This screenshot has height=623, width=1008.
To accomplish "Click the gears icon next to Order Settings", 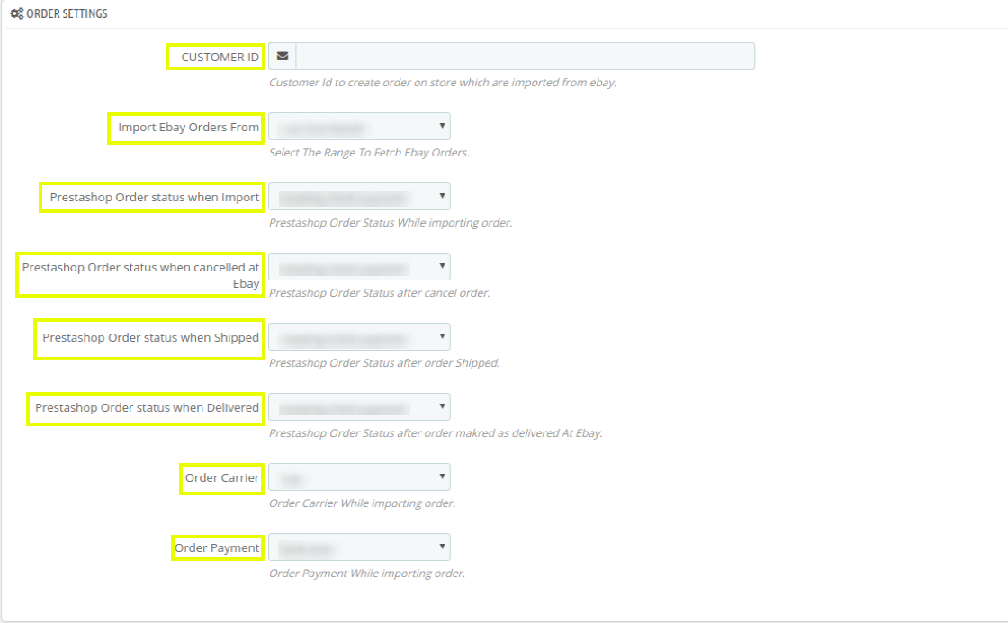I will [17, 13].
